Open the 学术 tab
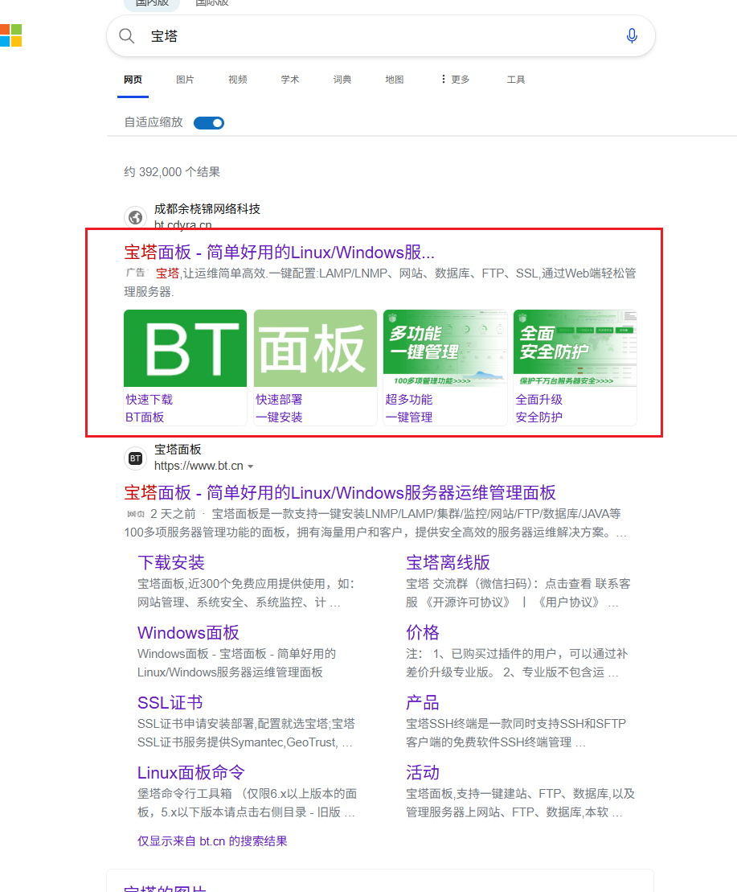Screen dimensions: 737x892 290,80
